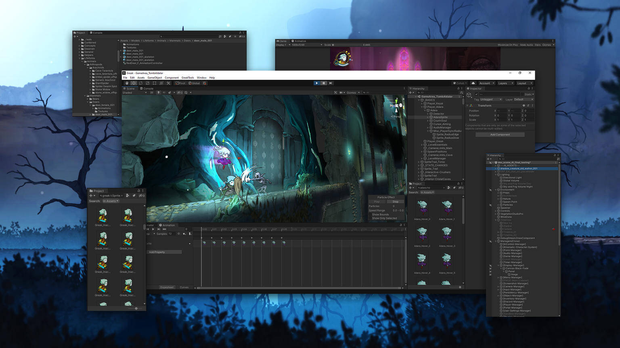Adjust the Game view Scale slider

point(333,45)
